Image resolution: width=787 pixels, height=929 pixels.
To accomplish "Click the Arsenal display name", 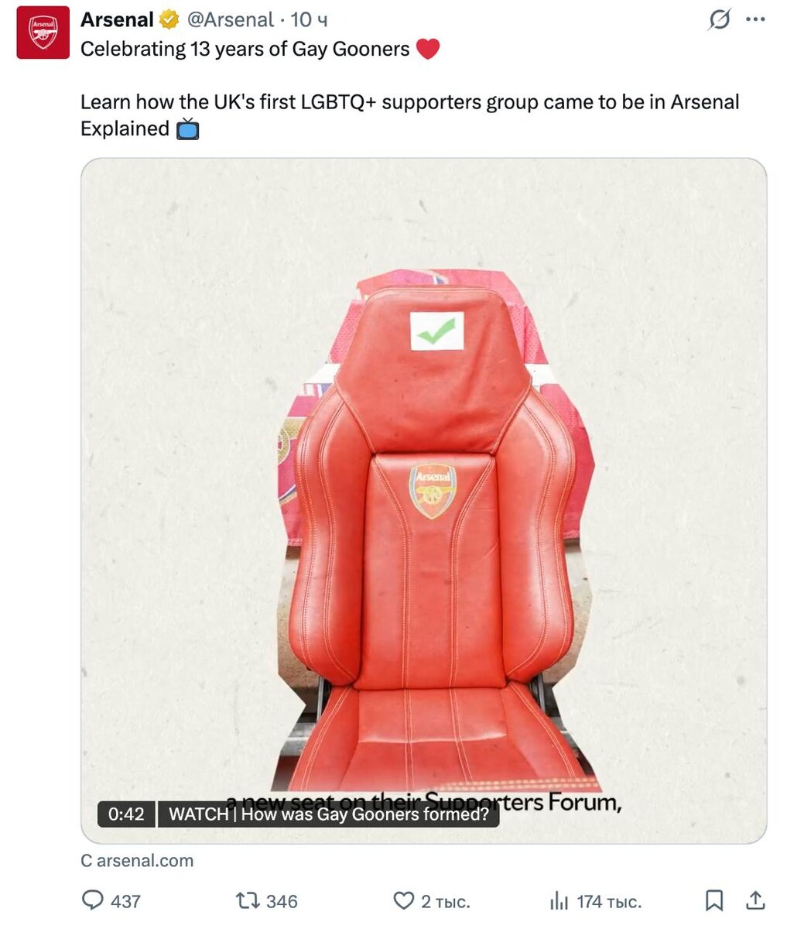I will pyautogui.click(x=117, y=20).
